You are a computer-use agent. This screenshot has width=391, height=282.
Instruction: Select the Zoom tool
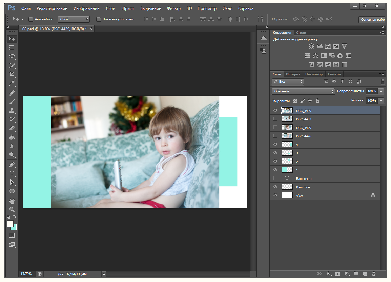(x=12, y=209)
